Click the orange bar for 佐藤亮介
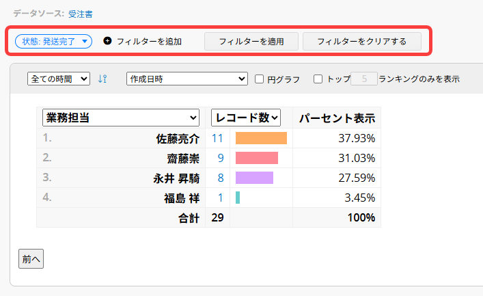The height and width of the screenshot is (296, 483). tap(261, 138)
